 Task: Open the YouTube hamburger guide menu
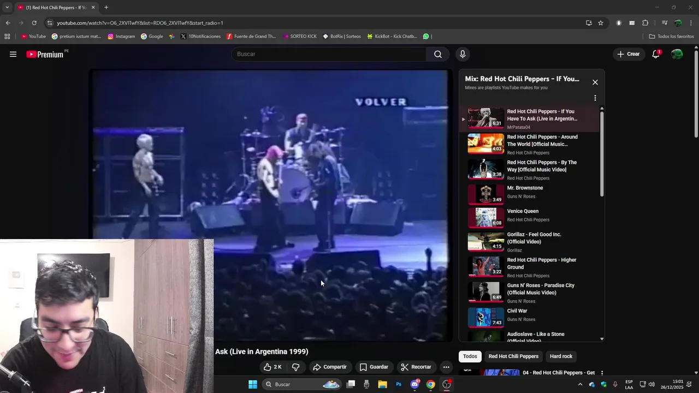click(13, 54)
